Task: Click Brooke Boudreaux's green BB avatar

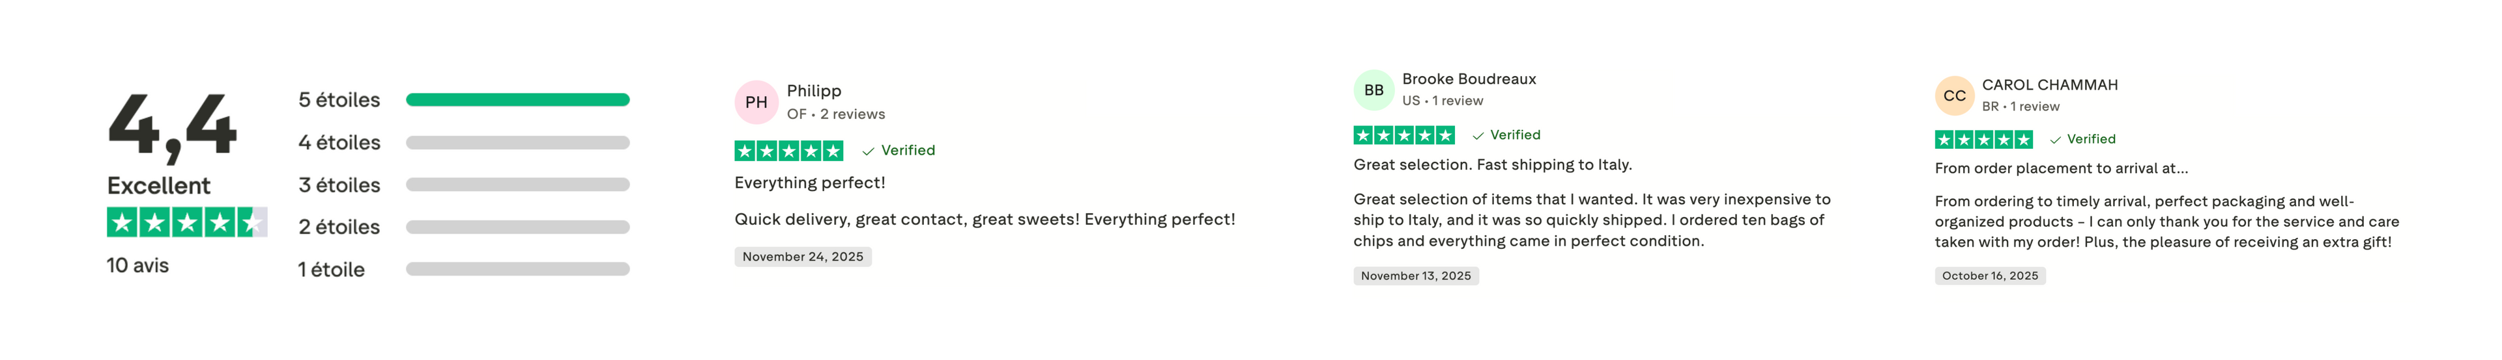Action: (1373, 90)
